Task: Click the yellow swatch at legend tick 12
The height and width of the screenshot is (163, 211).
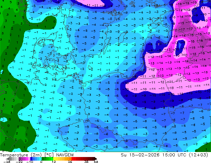Action: click(54, 159)
